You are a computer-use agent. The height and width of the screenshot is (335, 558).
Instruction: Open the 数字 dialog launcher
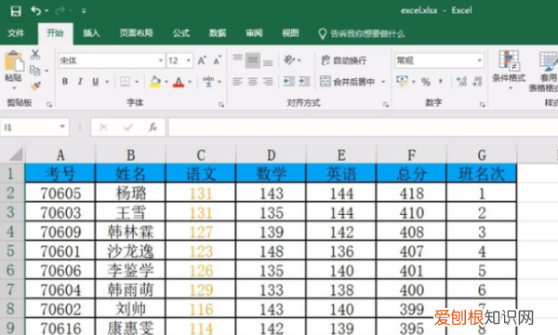[x=482, y=104]
